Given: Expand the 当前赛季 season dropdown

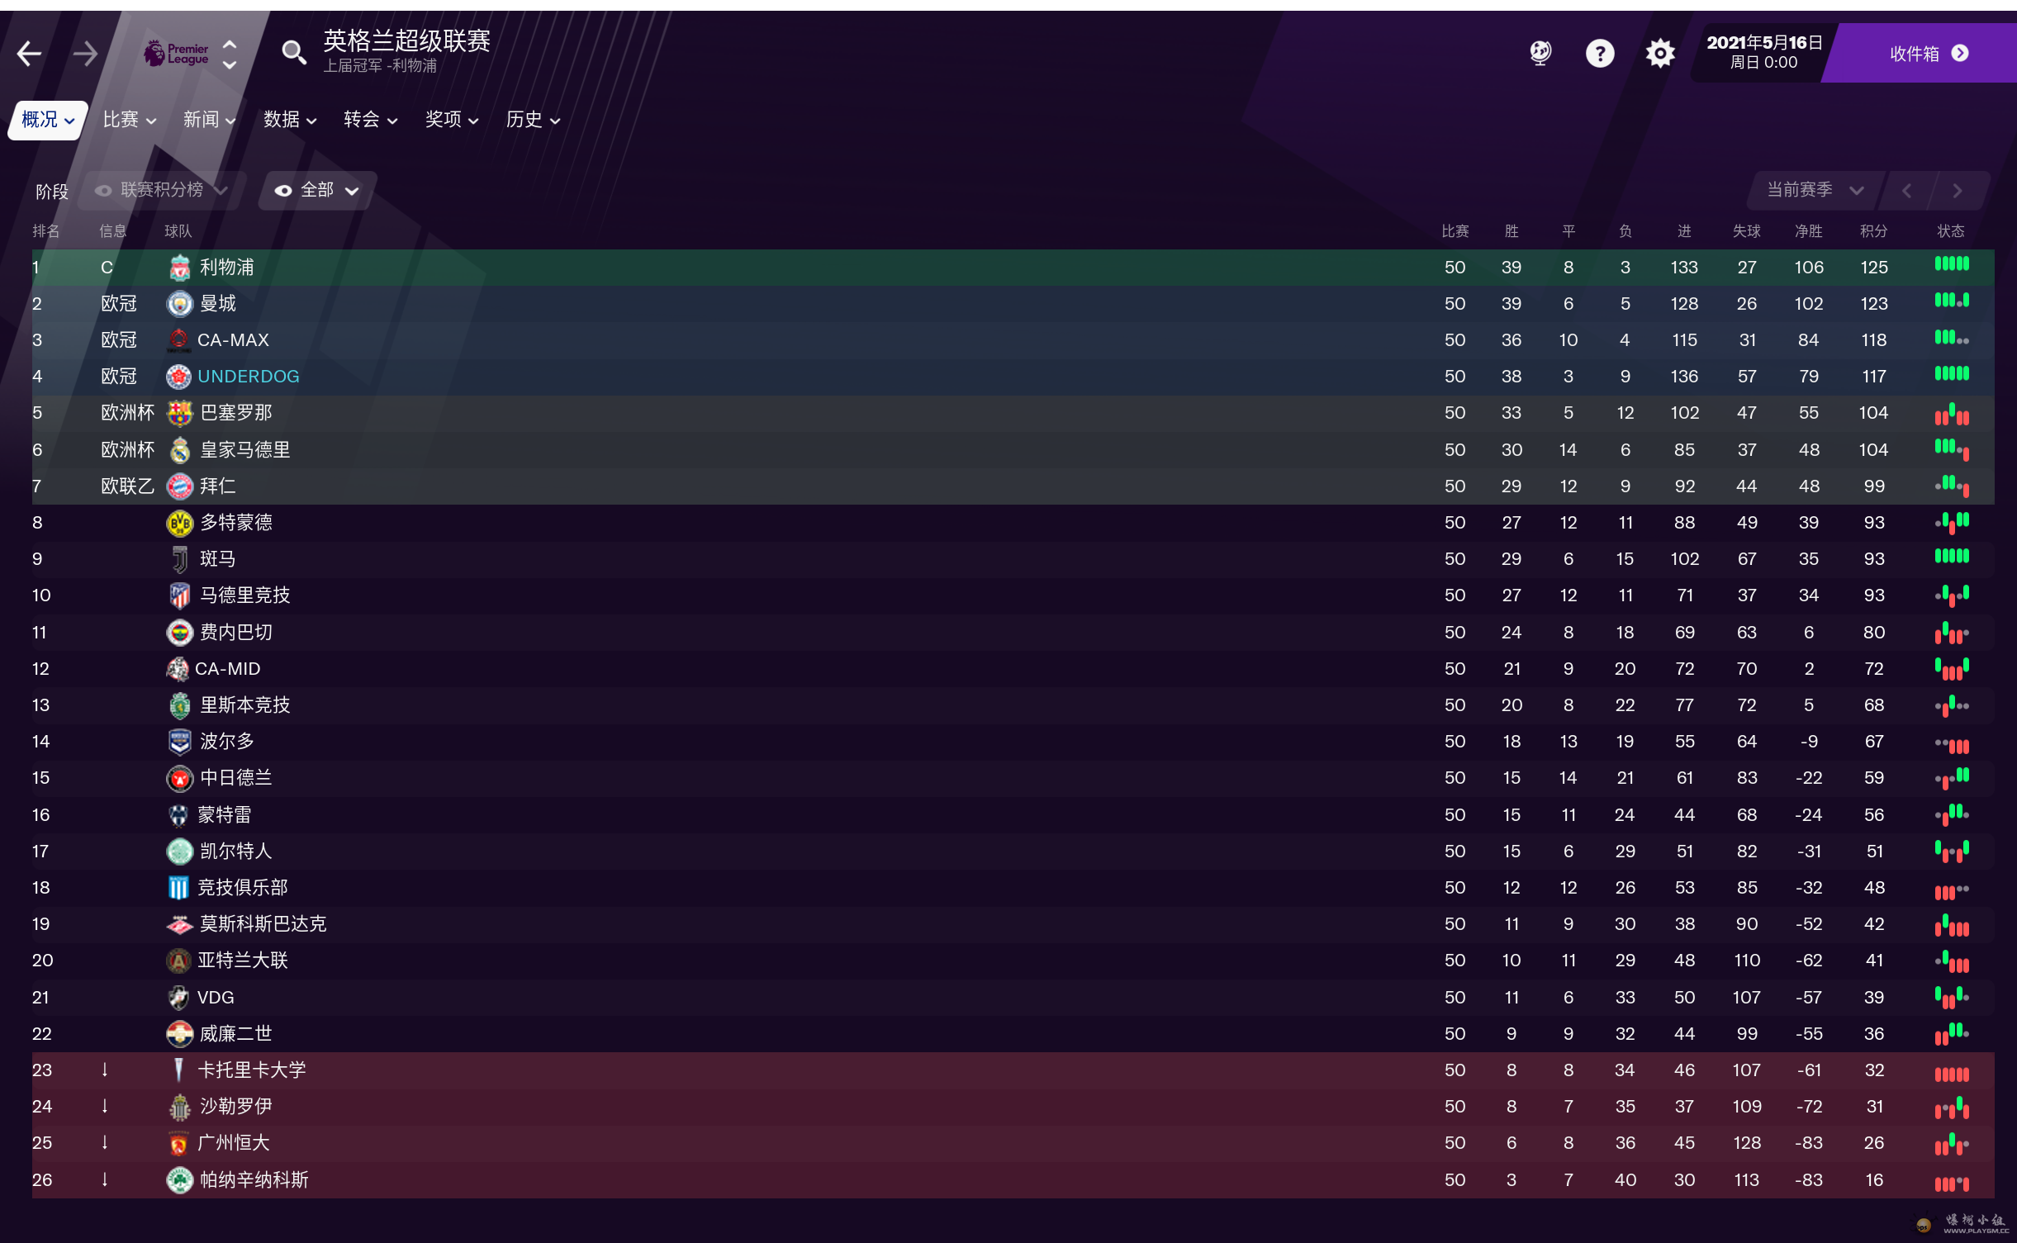Looking at the screenshot, I should [1815, 190].
